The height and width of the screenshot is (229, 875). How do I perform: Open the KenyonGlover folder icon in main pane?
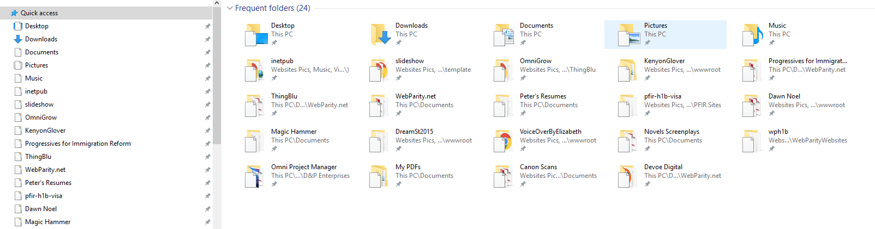tap(628, 70)
